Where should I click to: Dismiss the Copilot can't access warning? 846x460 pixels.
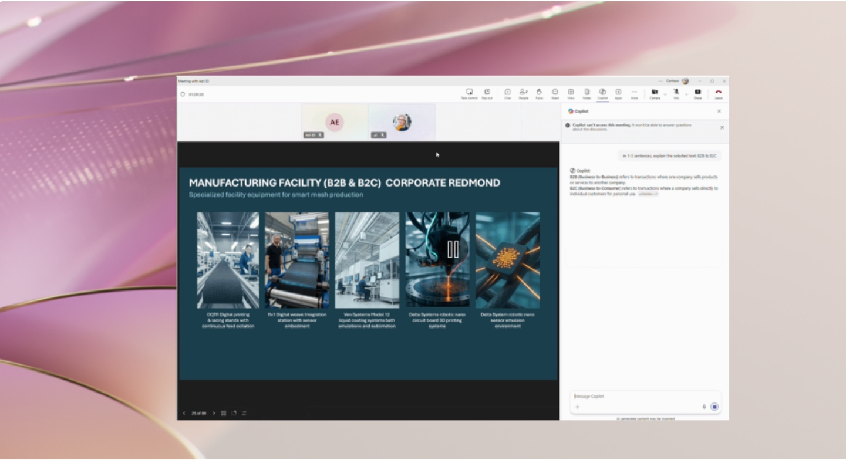pos(722,127)
